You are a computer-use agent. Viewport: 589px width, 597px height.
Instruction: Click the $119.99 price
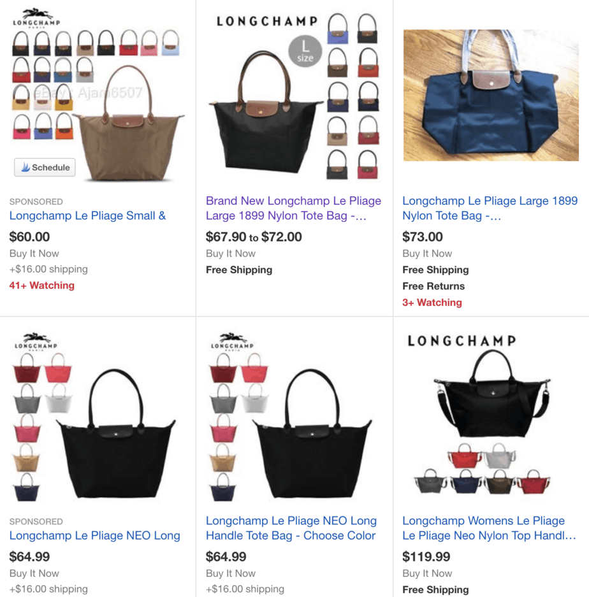coord(426,557)
